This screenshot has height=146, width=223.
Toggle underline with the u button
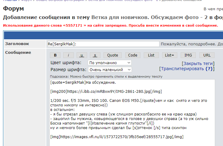point(82,55)
